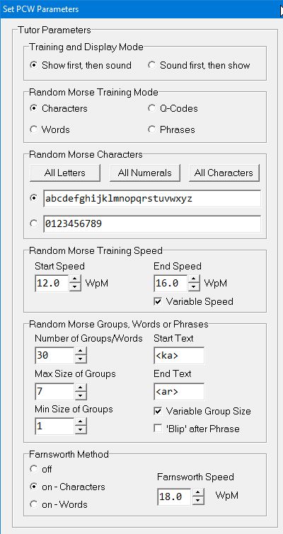
Task: Click the End Speed value field
Action: coord(171,284)
